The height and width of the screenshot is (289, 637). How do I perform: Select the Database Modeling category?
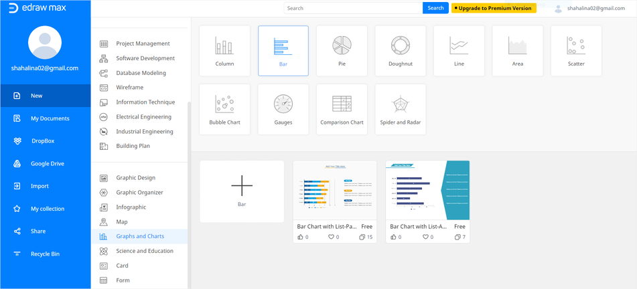pyautogui.click(x=139, y=73)
